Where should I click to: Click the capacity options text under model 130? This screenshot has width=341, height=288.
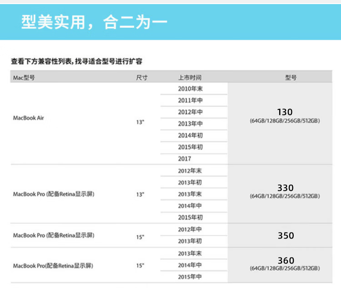(x=285, y=121)
